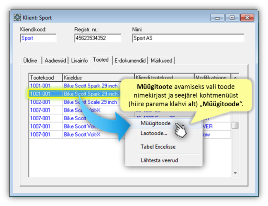Close the Klient: Sport window
This screenshot has height=206, width=268.
pos(247,18)
